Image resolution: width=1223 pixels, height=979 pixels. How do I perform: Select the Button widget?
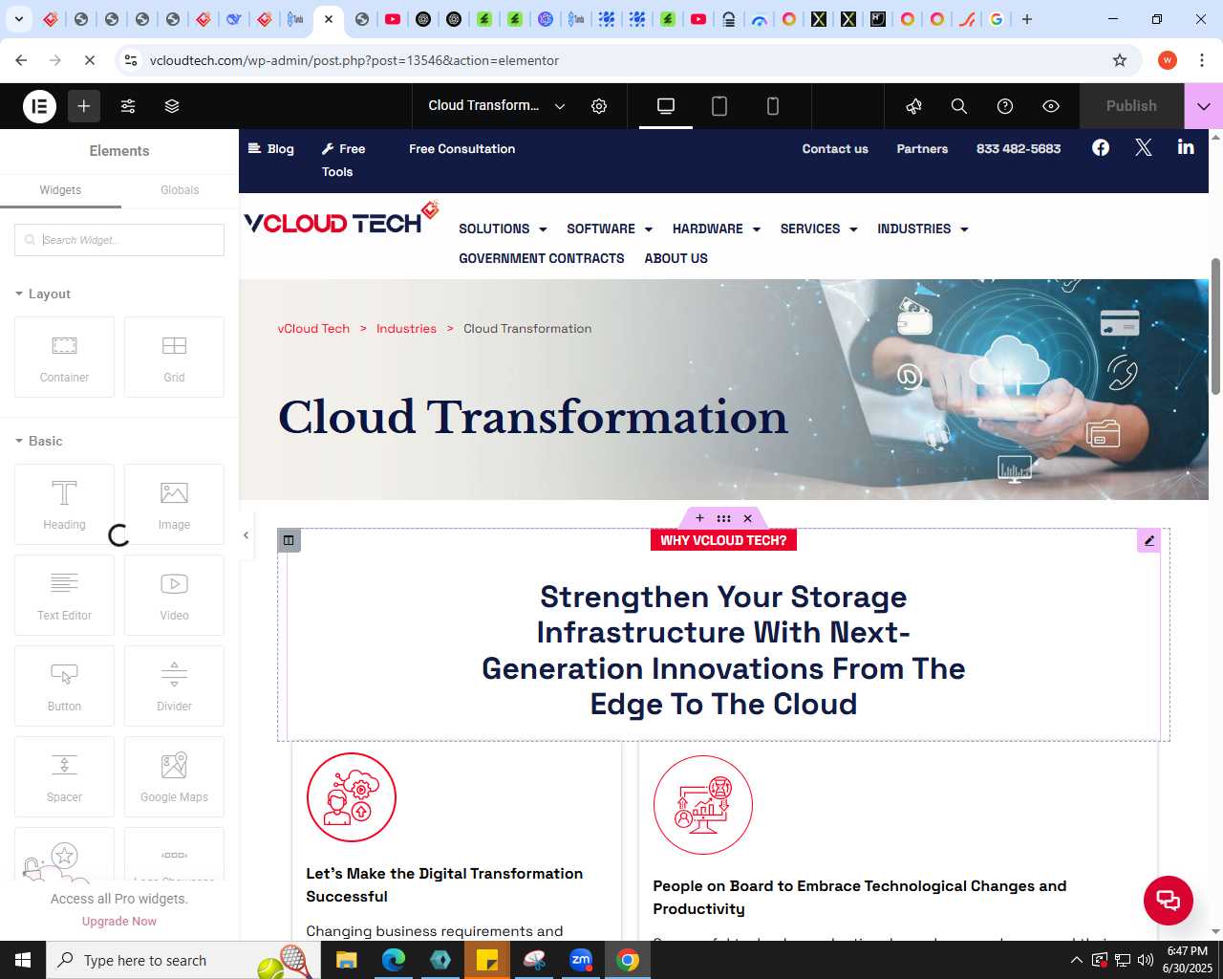64,685
